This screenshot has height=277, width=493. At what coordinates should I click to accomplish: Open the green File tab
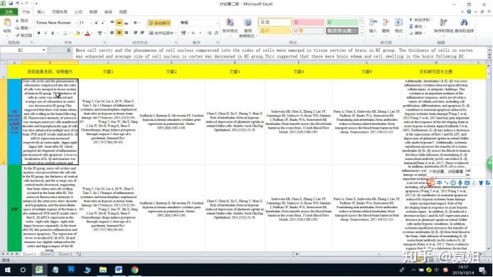9,11
